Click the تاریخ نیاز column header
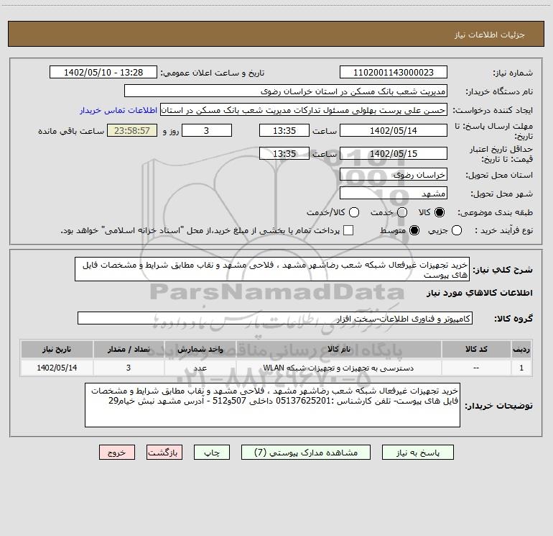The image size is (553, 536). (x=57, y=350)
